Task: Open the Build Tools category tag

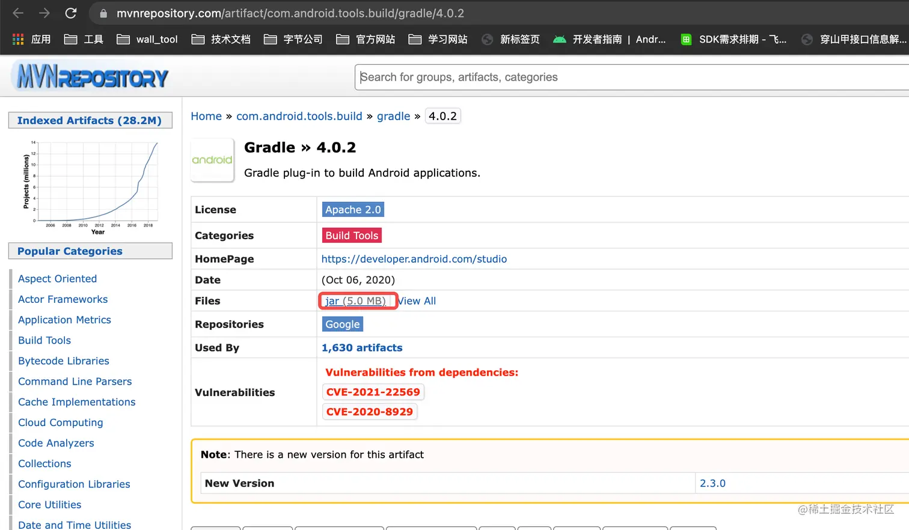Action: click(x=352, y=236)
